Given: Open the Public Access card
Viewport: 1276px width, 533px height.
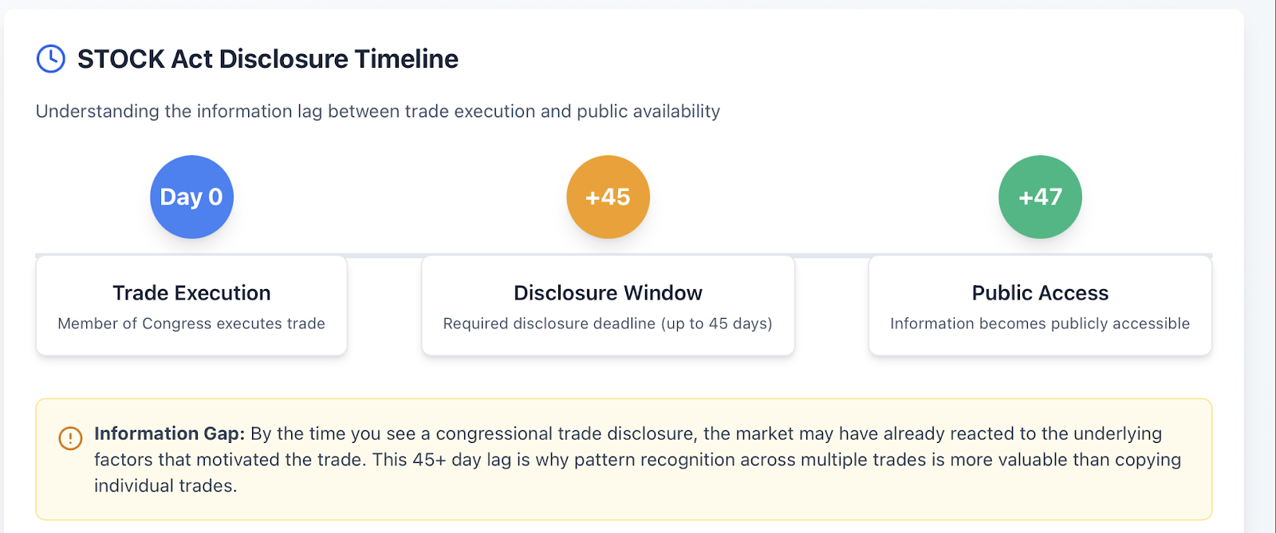Looking at the screenshot, I should (1040, 306).
